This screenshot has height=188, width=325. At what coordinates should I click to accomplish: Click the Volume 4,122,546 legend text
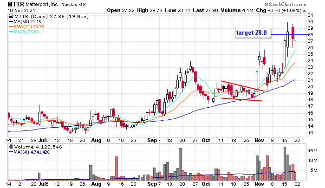(38, 147)
